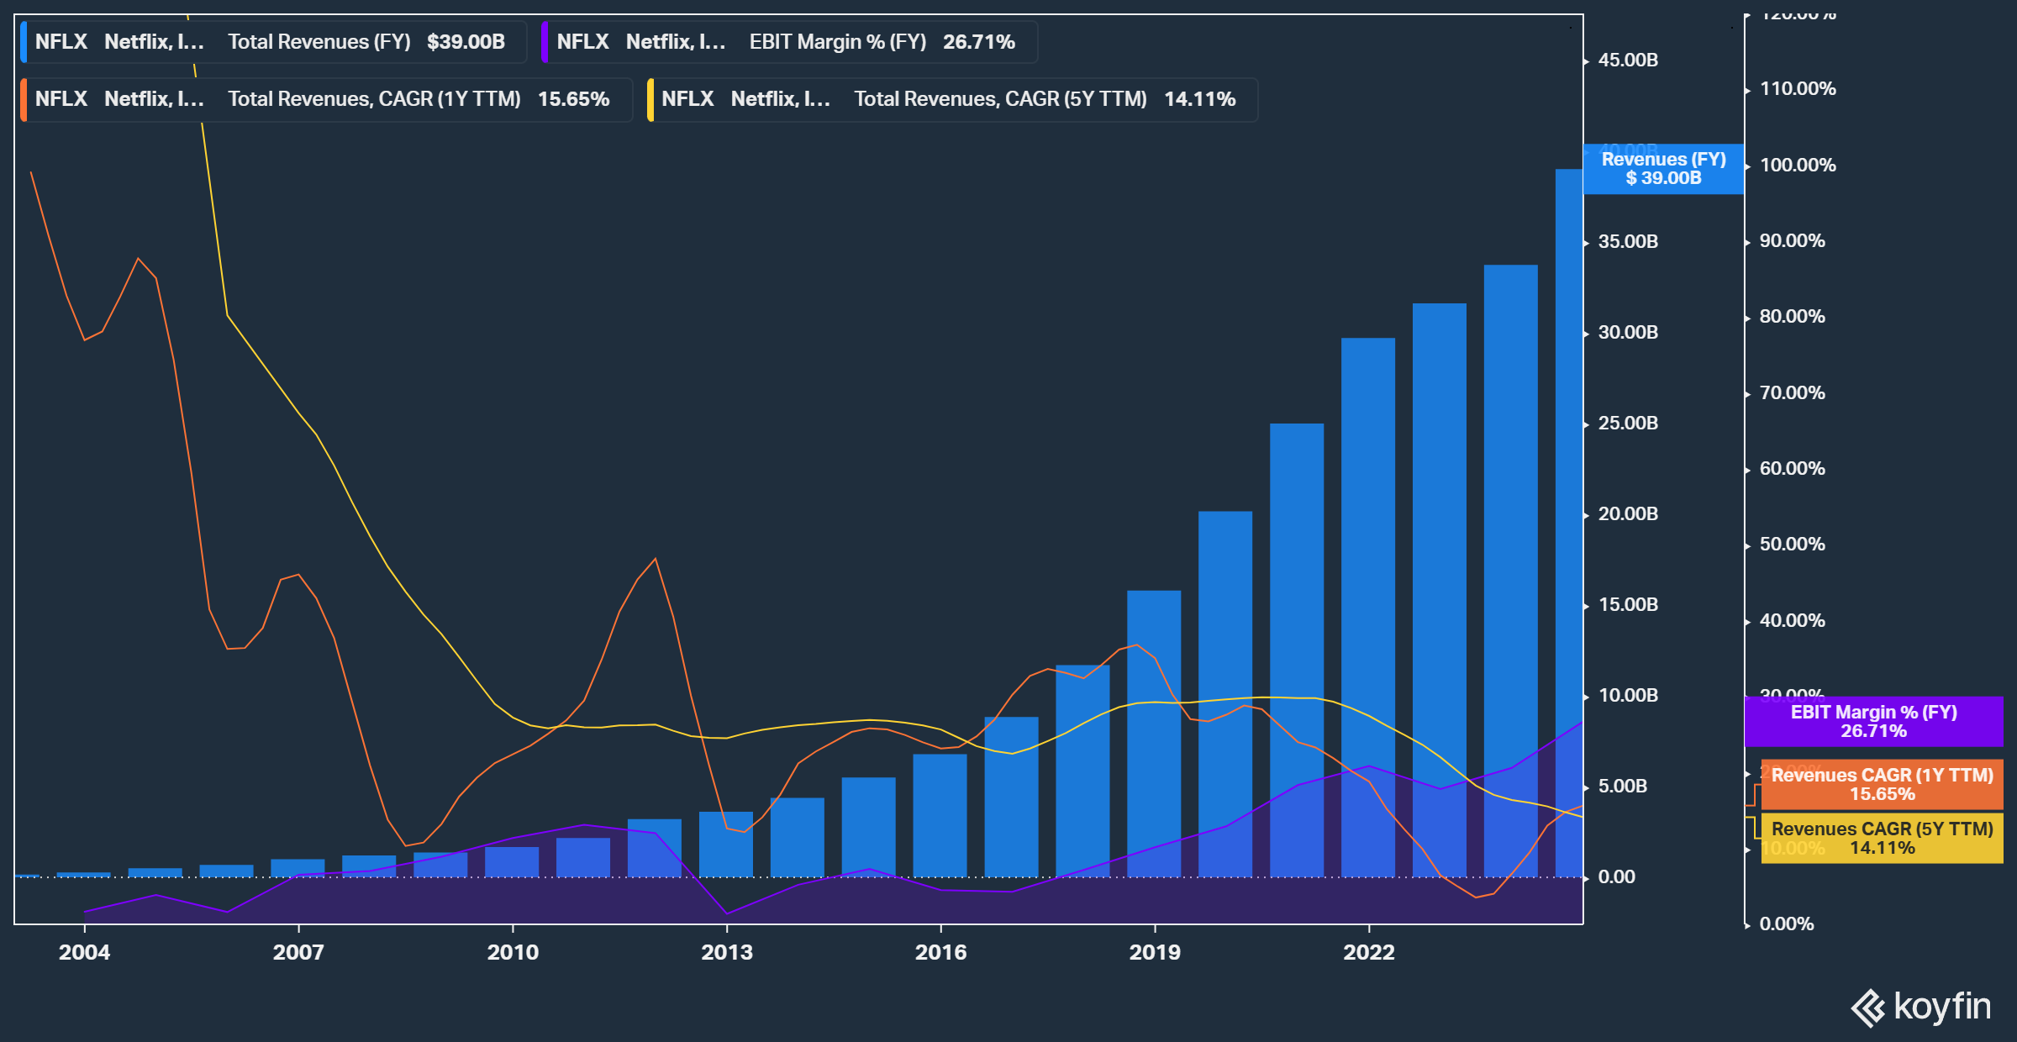Click the 30.00B revenue axis label
The image size is (2017, 1042).
click(1628, 333)
